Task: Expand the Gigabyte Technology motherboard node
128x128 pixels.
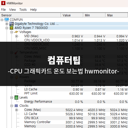Action: [7, 24]
